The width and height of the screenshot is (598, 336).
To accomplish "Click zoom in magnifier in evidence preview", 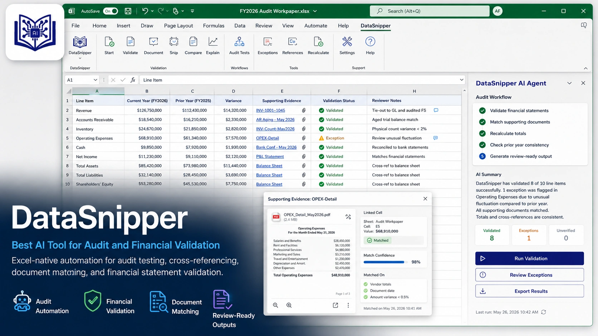I will (289, 305).
